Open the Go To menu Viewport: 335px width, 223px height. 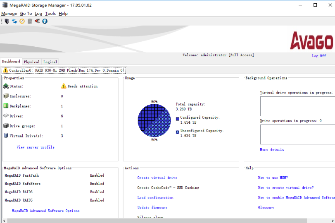click(26, 14)
